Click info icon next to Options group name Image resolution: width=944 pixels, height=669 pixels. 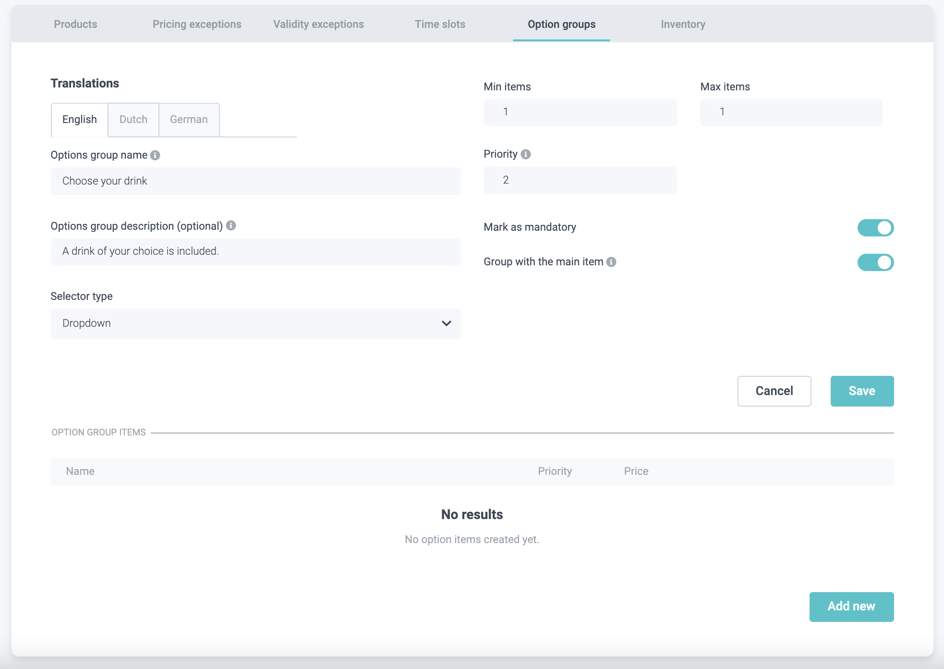pyautogui.click(x=155, y=155)
